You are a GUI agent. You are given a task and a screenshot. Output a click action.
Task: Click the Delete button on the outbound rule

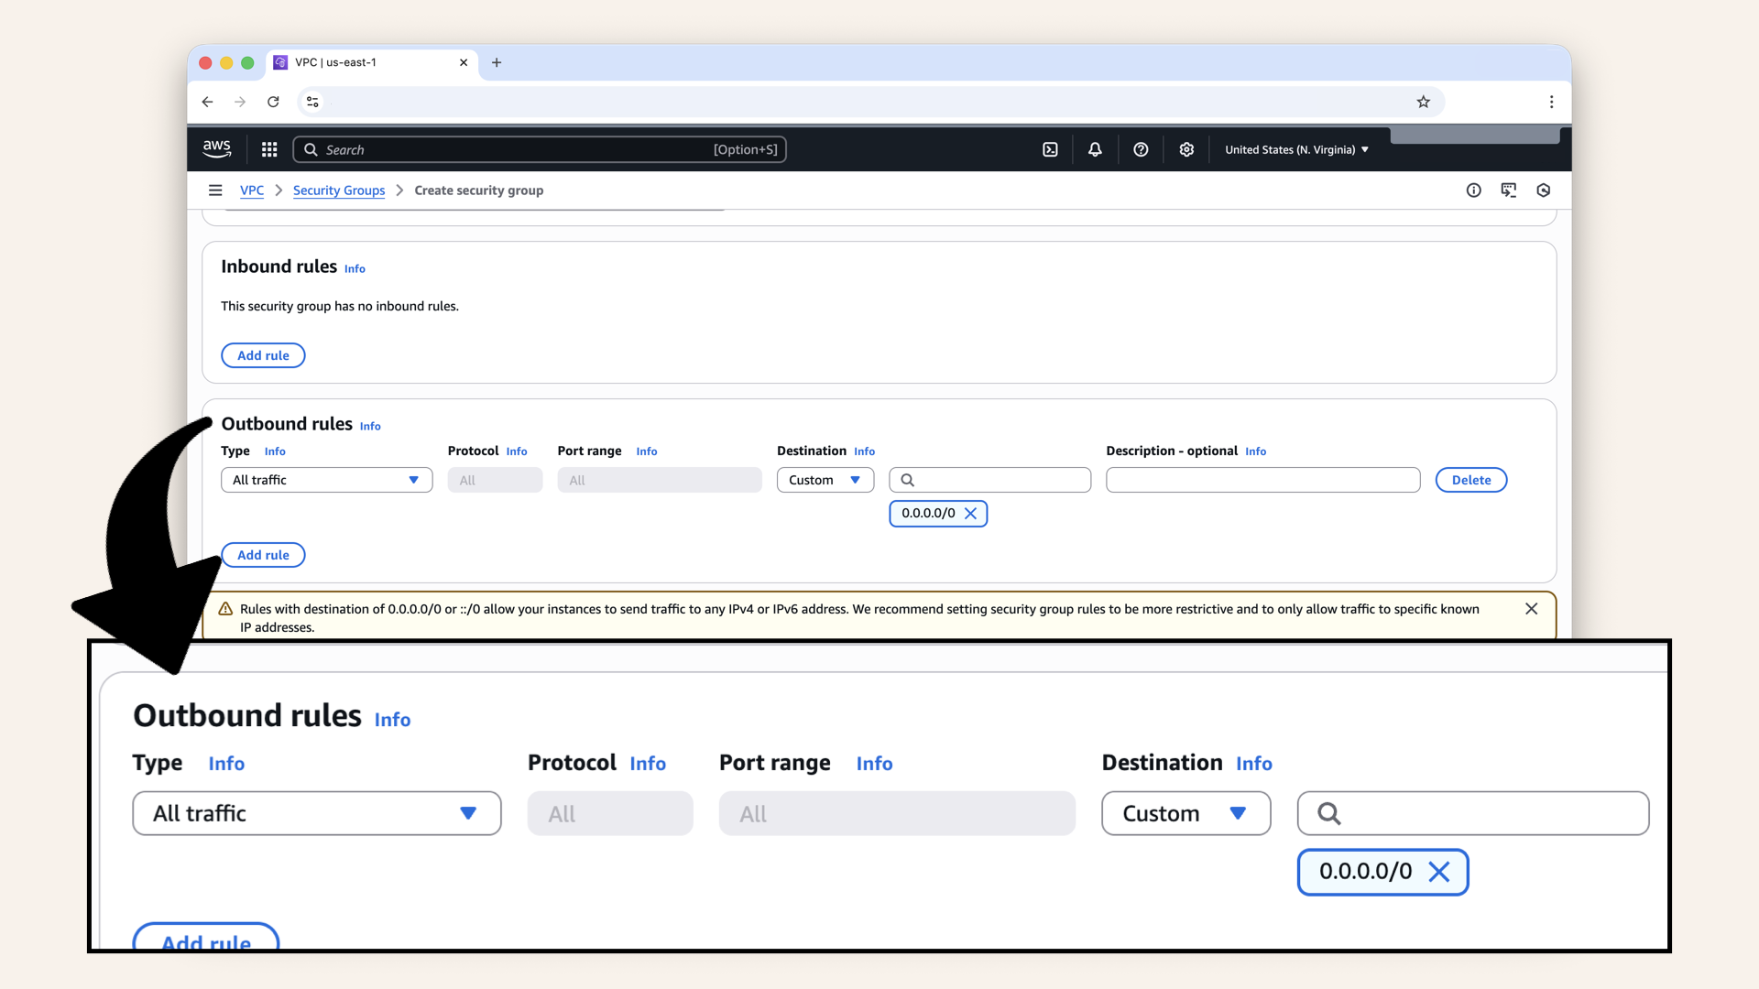1470,479
